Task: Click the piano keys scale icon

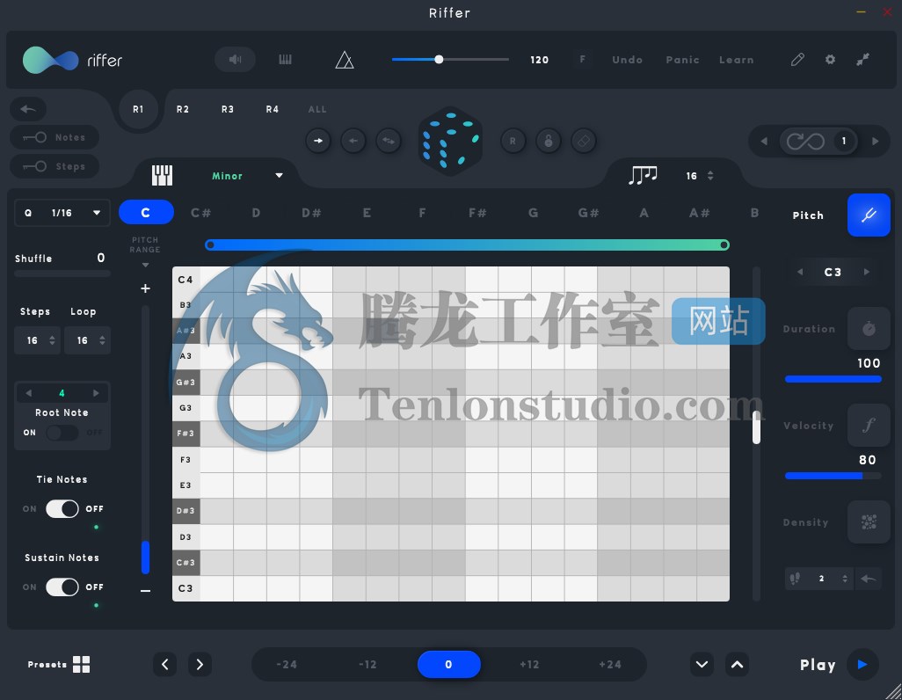Action: [162, 175]
